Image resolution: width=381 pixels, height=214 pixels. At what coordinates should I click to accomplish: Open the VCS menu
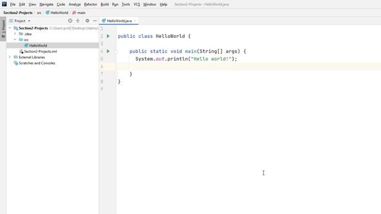136,4
